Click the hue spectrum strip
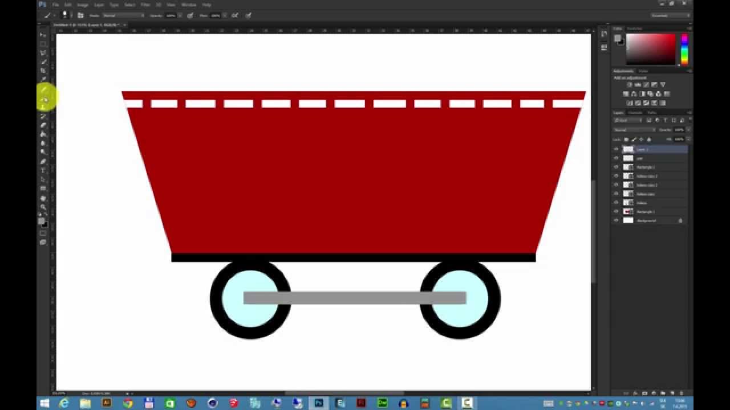 click(684, 49)
